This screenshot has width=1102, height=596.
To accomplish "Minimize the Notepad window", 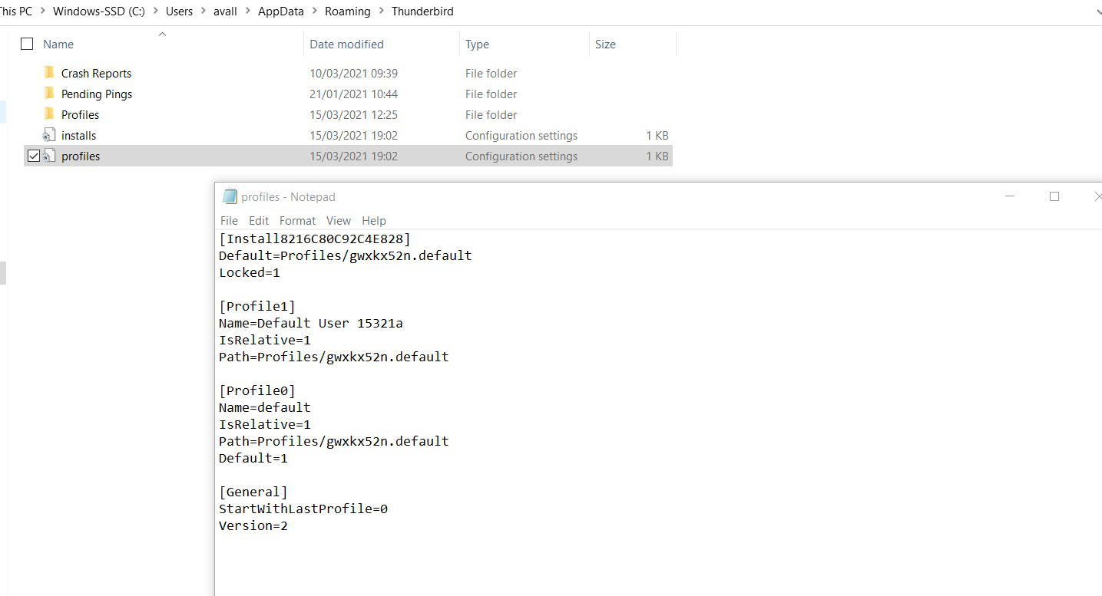I will [x=1011, y=196].
